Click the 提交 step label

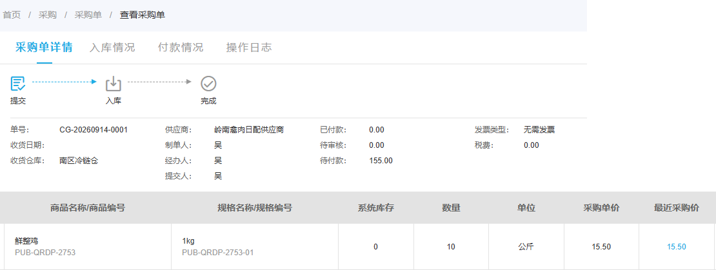[x=18, y=101]
